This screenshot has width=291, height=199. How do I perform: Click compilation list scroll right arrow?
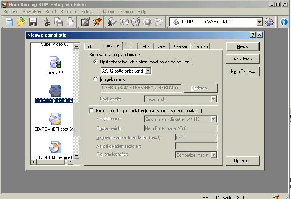click(x=70, y=162)
